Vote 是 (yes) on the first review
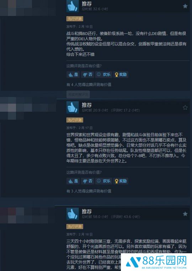The image size is (192, 271). (x=73, y=74)
